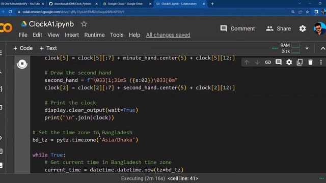The width and height of the screenshot is (326, 183).
Task: Click the Executing status text
Action: coord(143,178)
